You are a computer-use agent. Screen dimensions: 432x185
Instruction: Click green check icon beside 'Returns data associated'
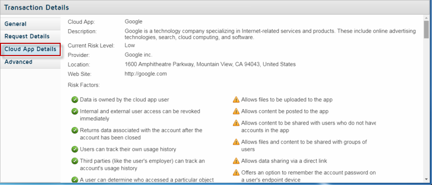tap(74, 130)
